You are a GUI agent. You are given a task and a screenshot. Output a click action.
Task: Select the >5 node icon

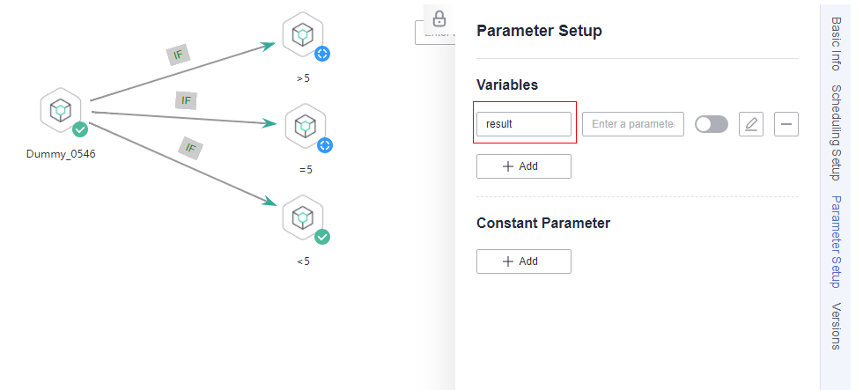pyautogui.click(x=304, y=34)
